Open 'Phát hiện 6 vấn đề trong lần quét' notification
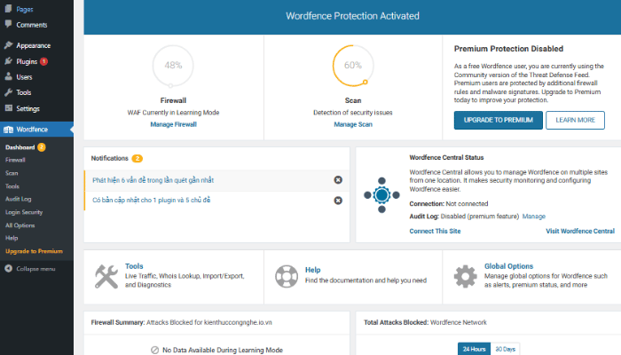621x355 pixels. [153, 180]
